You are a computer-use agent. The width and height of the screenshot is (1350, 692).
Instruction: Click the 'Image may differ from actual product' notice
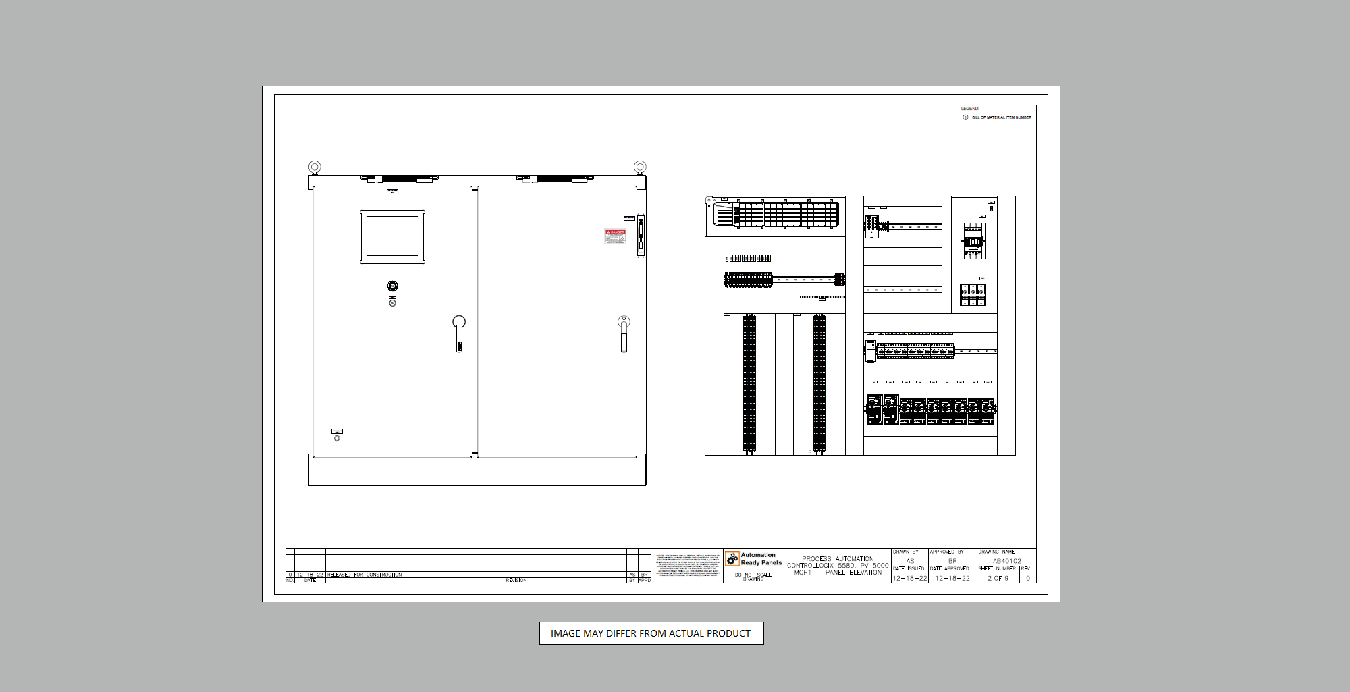point(651,633)
